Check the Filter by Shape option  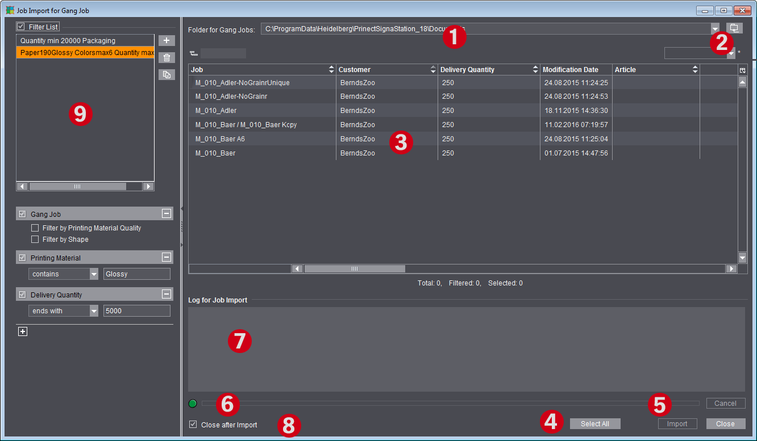pos(35,240)
